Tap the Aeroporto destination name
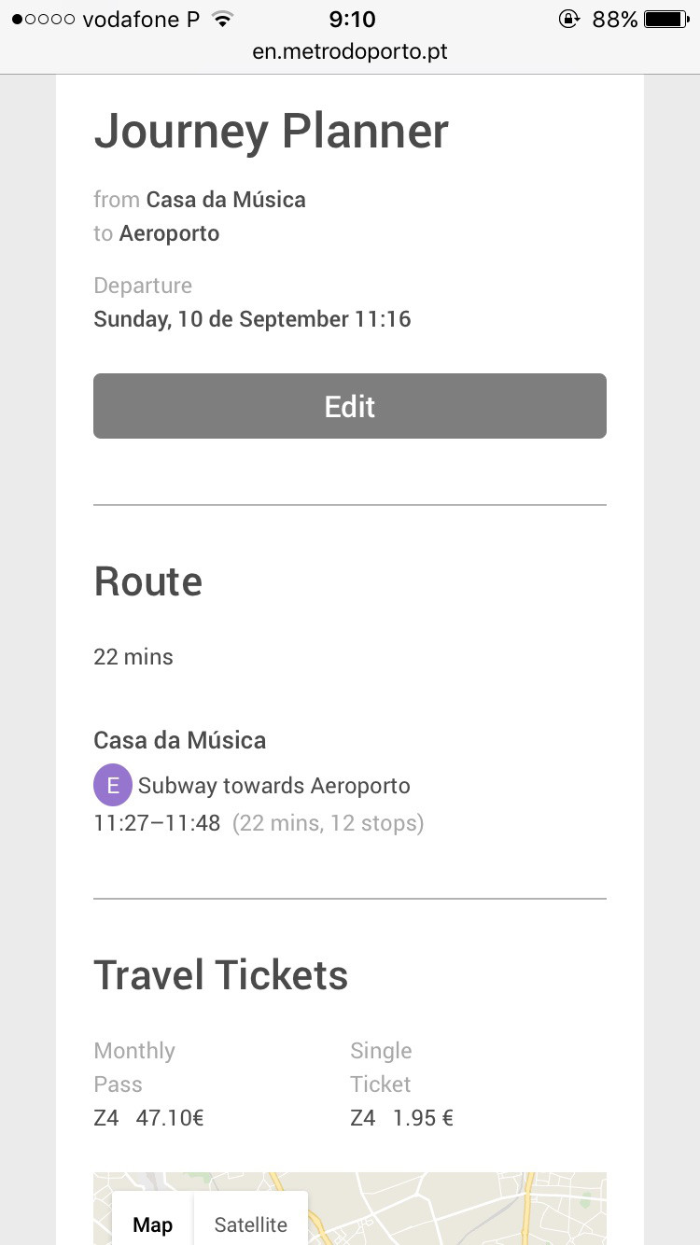700x1245 pixels. tap(169, 233)
